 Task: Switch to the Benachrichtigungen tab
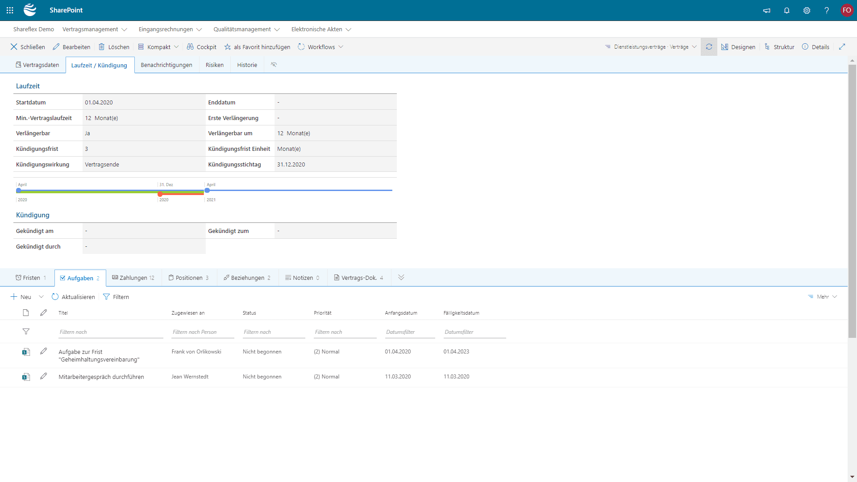pyautogui.click(x=166, y=65)
